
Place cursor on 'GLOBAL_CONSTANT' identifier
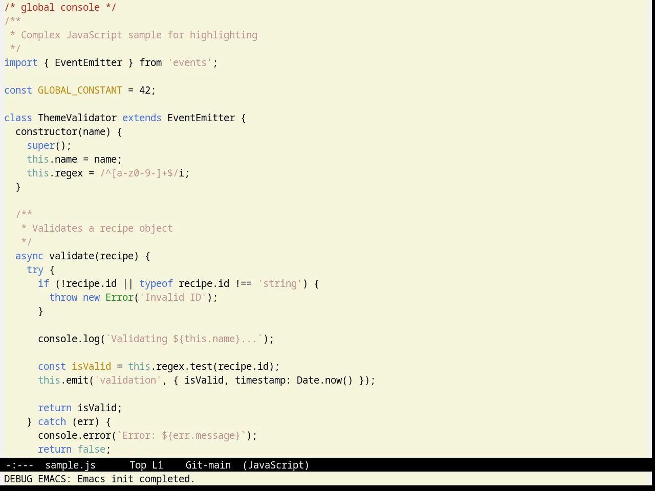click(x=80, y=90)
